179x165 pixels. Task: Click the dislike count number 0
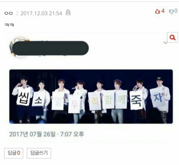[176, 11]
